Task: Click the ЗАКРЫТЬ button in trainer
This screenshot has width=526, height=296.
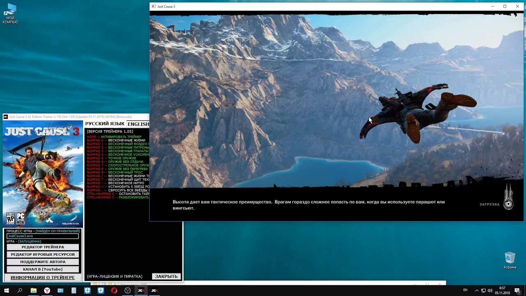Action: 166,276
